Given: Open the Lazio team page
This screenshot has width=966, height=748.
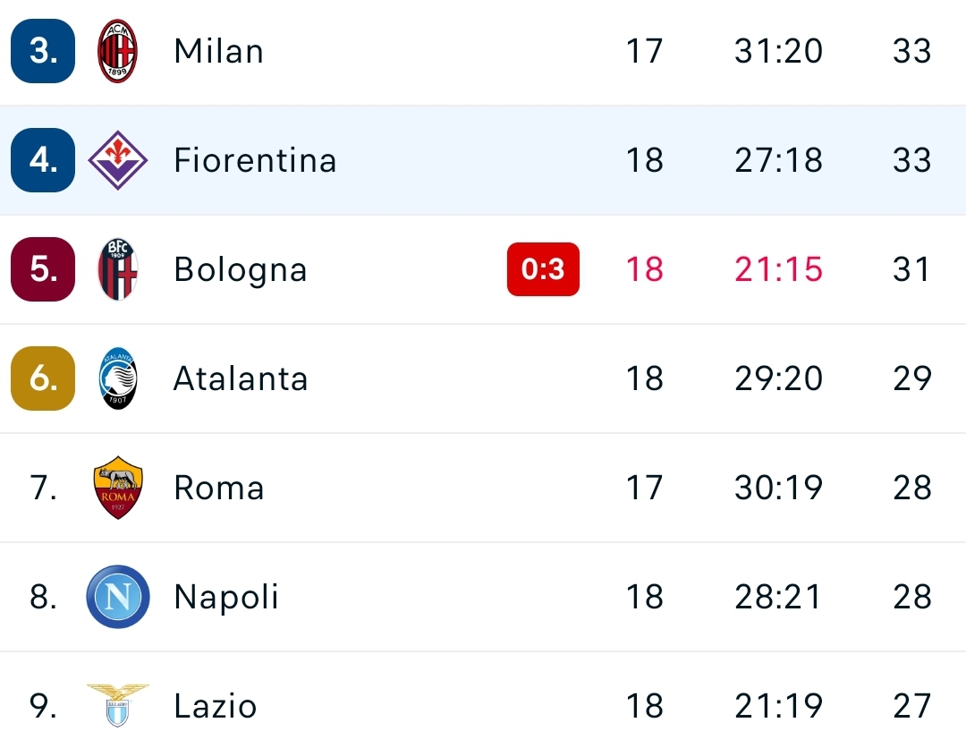Looking at the screenshot, I should [215, 706].
